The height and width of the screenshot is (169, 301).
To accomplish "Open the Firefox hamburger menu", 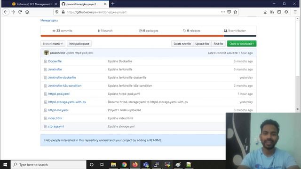I will (295, 12).
